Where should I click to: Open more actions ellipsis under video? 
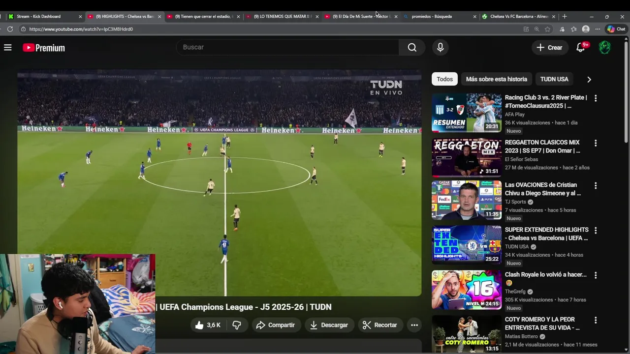[x=414, y=325]
